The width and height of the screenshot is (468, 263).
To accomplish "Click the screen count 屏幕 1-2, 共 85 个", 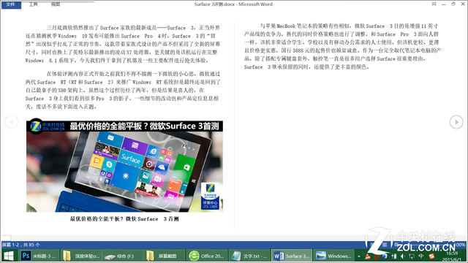I will coord(21,245).
